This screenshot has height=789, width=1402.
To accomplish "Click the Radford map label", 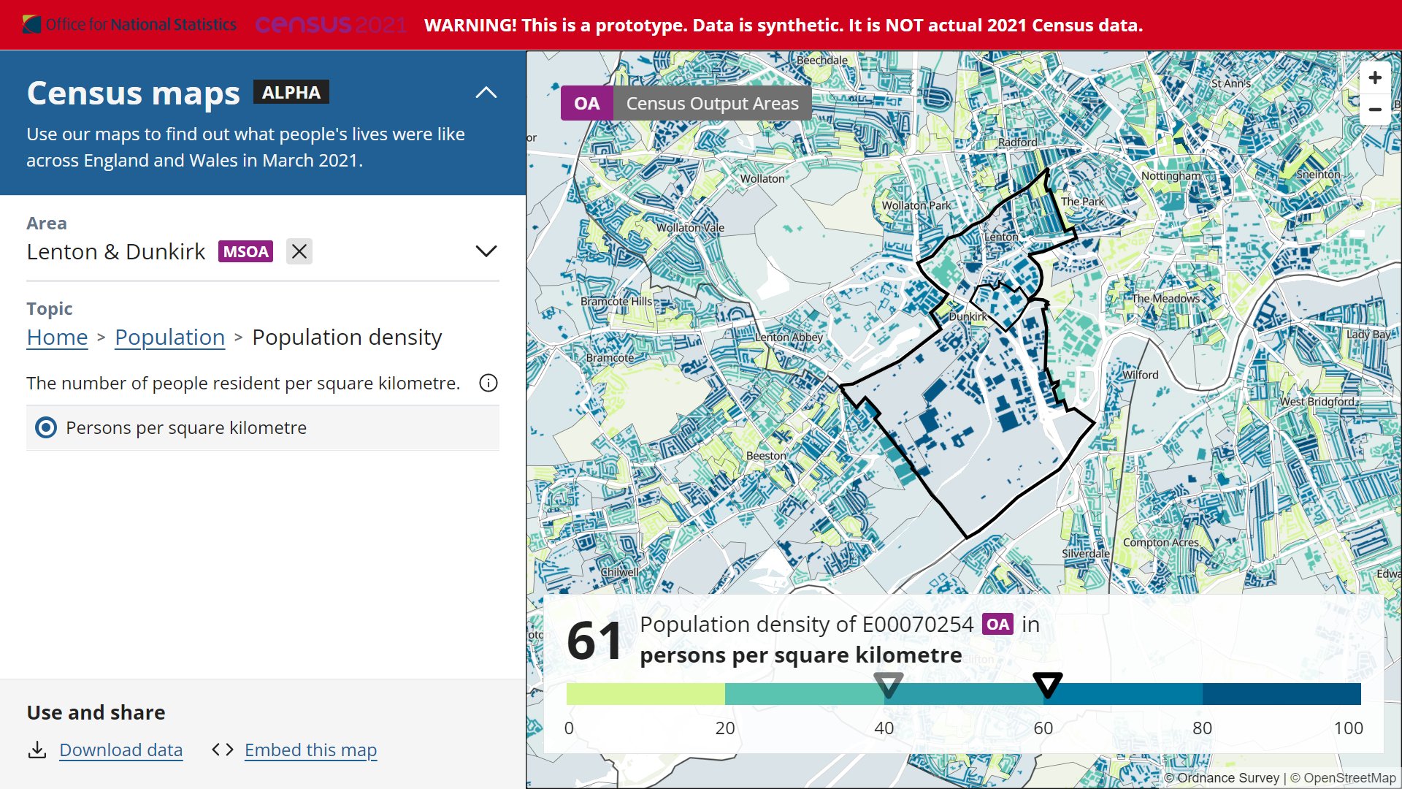I will tap(1017, 142).
